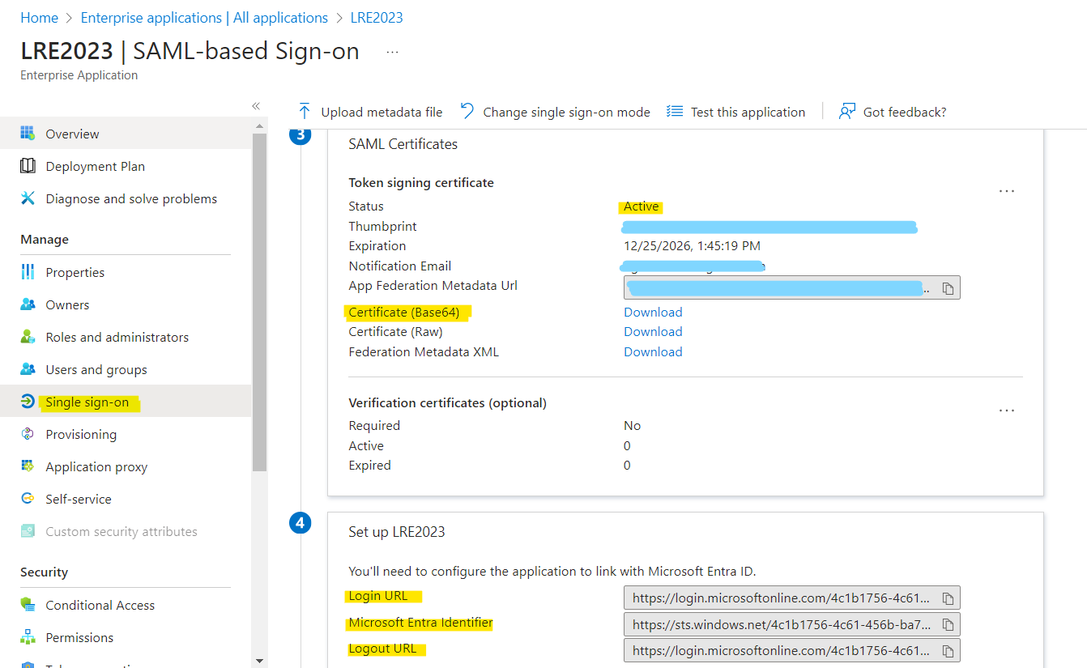Collapse the left navigation sidebar
Screen dimensions: 1087x668
click(x=256, y=106)
